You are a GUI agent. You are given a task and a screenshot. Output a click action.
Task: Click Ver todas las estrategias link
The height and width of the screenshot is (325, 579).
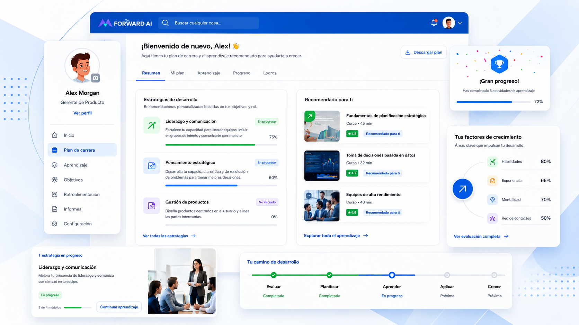coord(166,236)
